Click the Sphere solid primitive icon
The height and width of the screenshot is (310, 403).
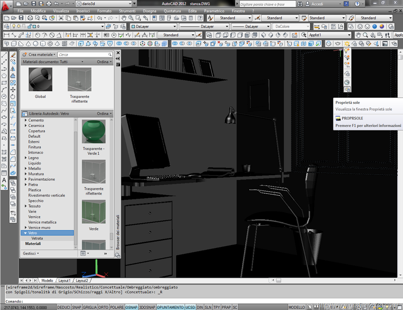[35, 44]
